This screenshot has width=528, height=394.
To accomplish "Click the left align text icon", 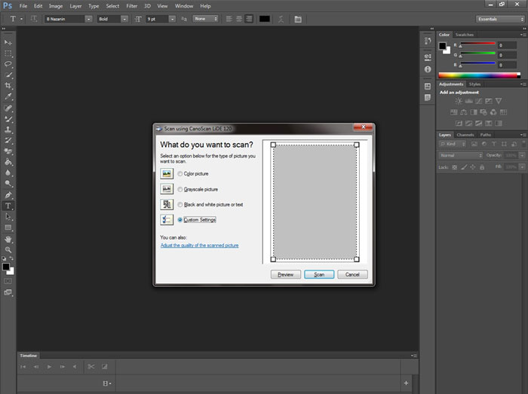I will pyautogui.click(x=229, y=19).
